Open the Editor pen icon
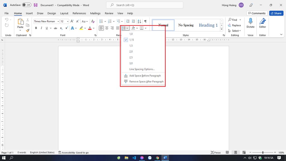This screenshot has height=161, width=286. pos(263,23)
